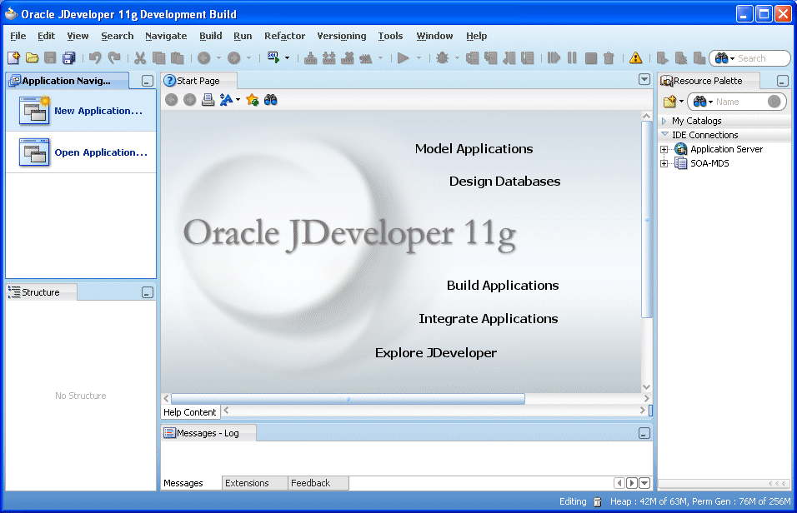This screenshot has height=513, width=797.
Task: Open the Messages tab list dropdown arrow
Action: tap(644, 483)
